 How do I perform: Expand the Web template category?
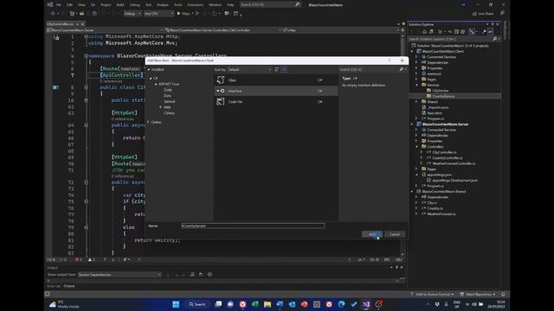click(x=160, y=107)
